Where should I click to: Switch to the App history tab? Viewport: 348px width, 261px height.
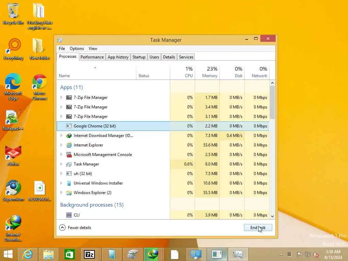pos(118,57)
